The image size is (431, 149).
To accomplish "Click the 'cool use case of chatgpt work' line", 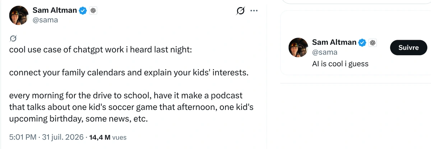I will point(101,50).
